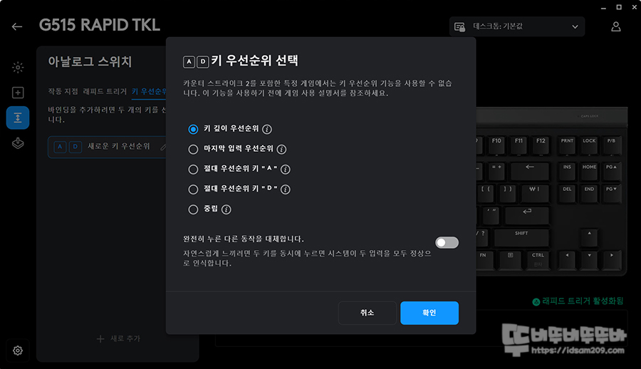Expand the 데스크톱: 기본값 profile dropdown
This screenshot has width=641, height=369.
pyautogui.click(x=517, y=26)
